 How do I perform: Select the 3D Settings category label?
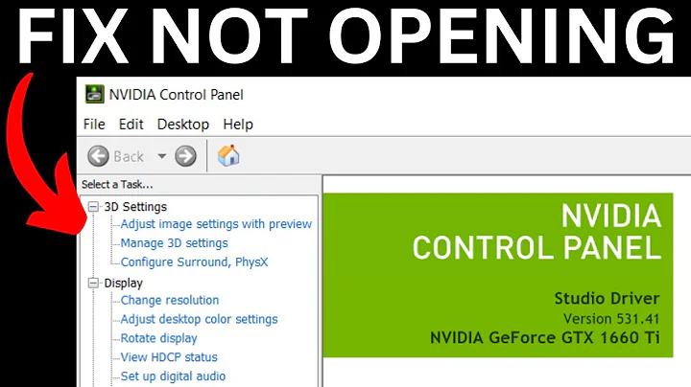pos(135,207)
